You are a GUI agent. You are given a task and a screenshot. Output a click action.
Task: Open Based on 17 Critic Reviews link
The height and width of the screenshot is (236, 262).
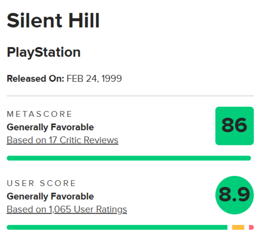point(62,140)
